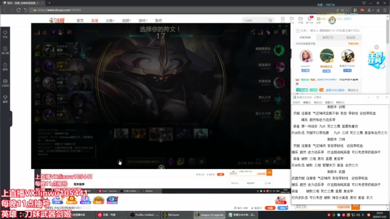
Task: Collapse 主播任务 floating widget
Action: coord(376,47)
